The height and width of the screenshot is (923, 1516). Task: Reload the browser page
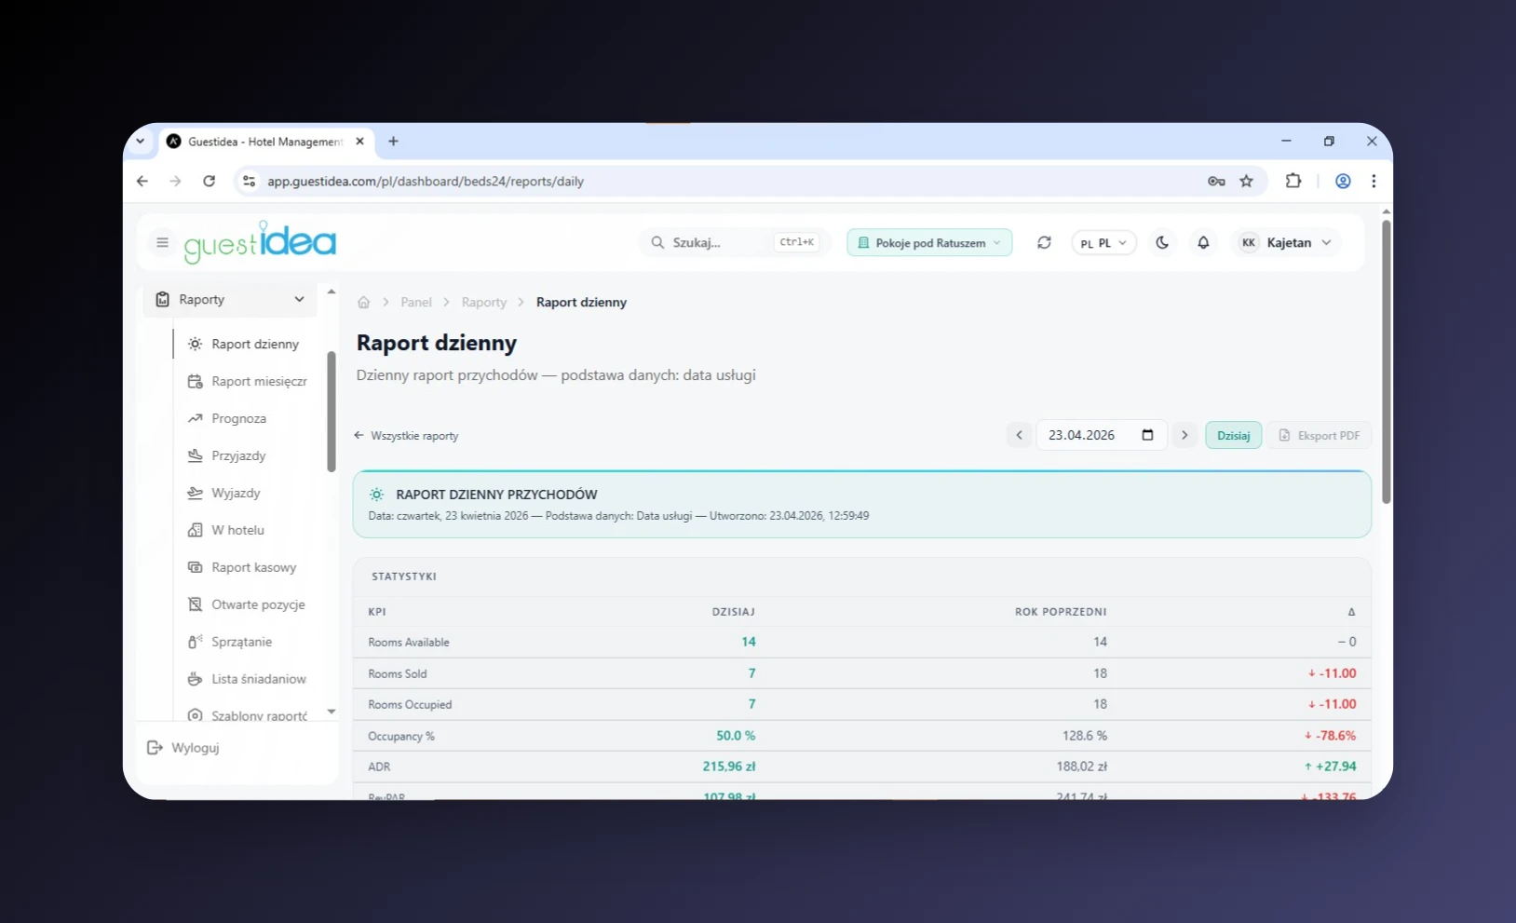tap(209, 182)
